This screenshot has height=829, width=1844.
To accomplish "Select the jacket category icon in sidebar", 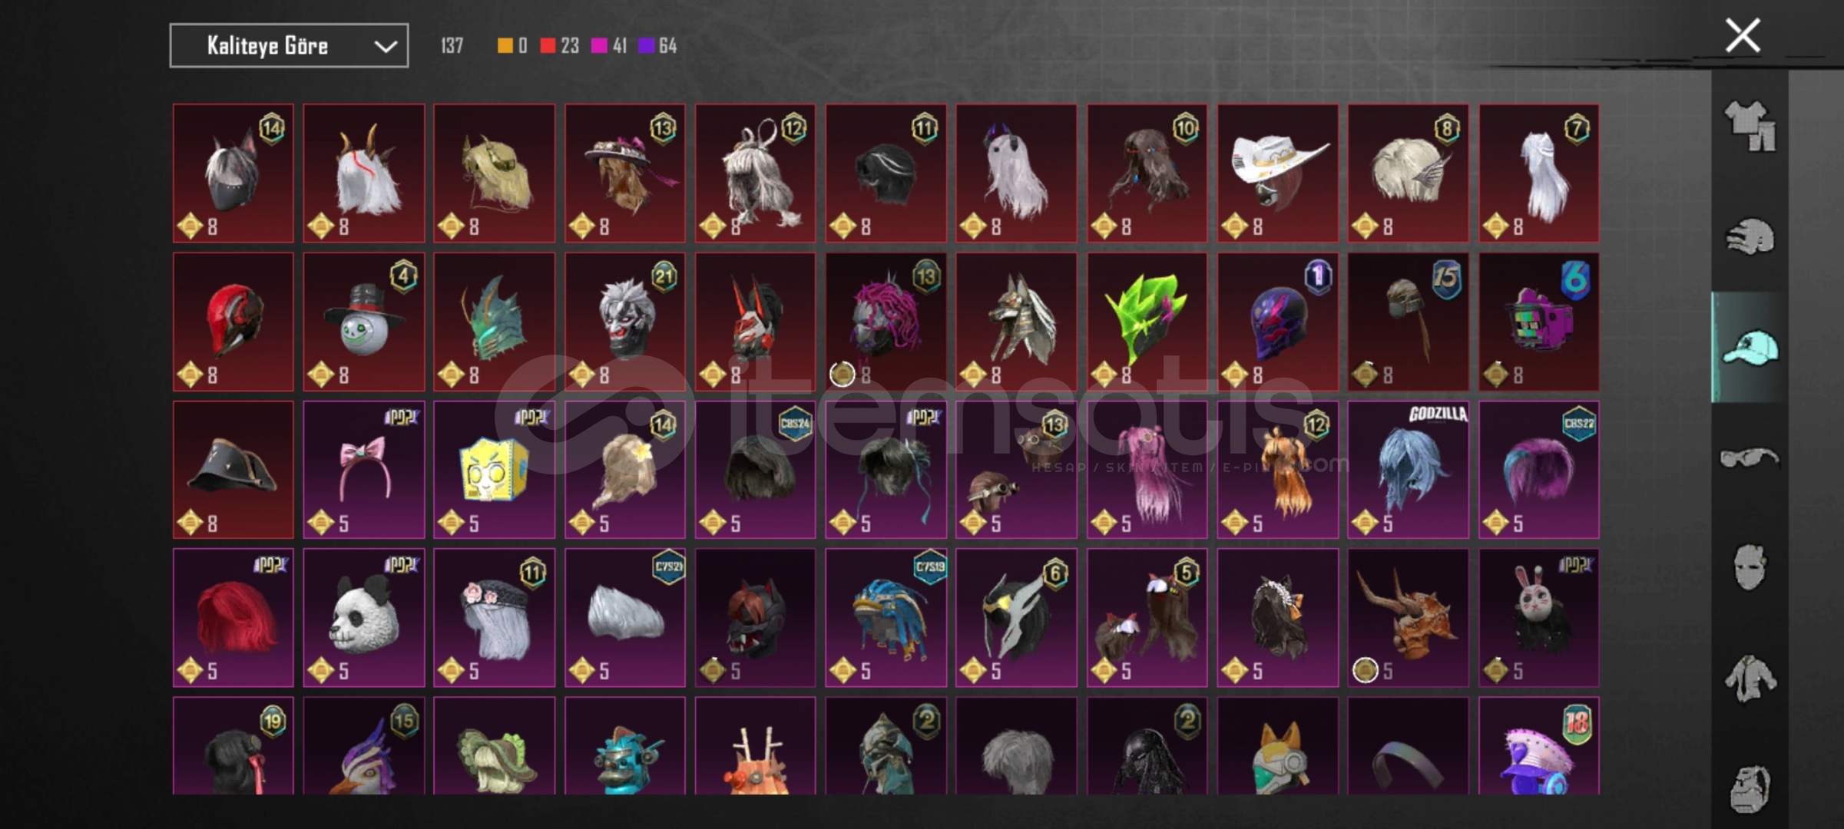I will 1750,678.
